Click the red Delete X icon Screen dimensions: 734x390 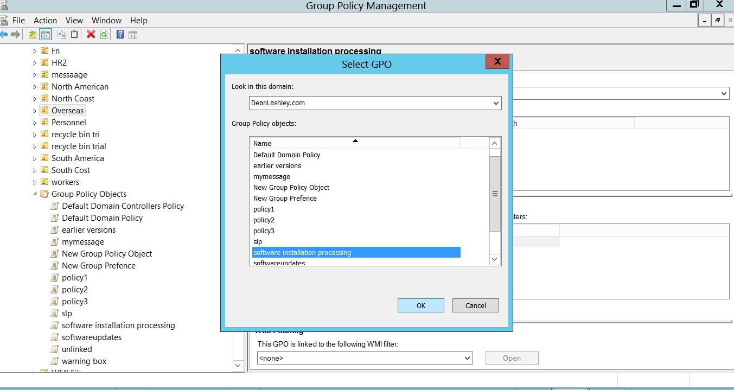(91, 35)
